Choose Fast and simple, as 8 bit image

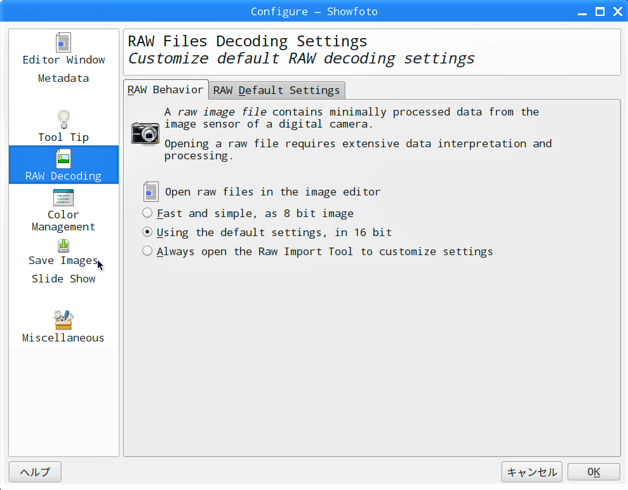[248, 213]
